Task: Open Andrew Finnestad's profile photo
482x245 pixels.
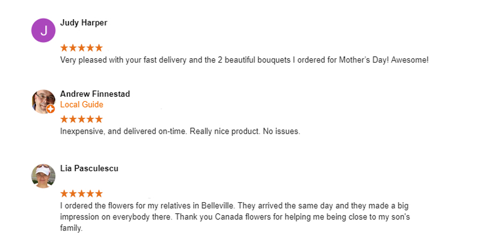Action: click(x=43, y=102)
